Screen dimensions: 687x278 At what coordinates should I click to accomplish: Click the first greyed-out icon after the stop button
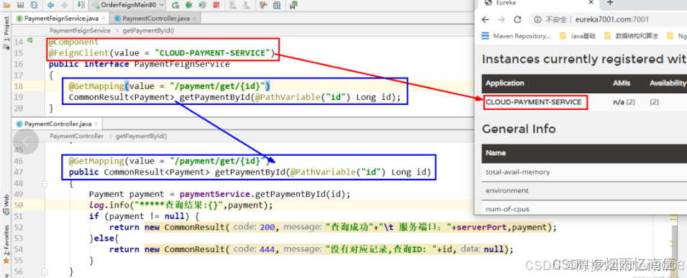[232, 5]
